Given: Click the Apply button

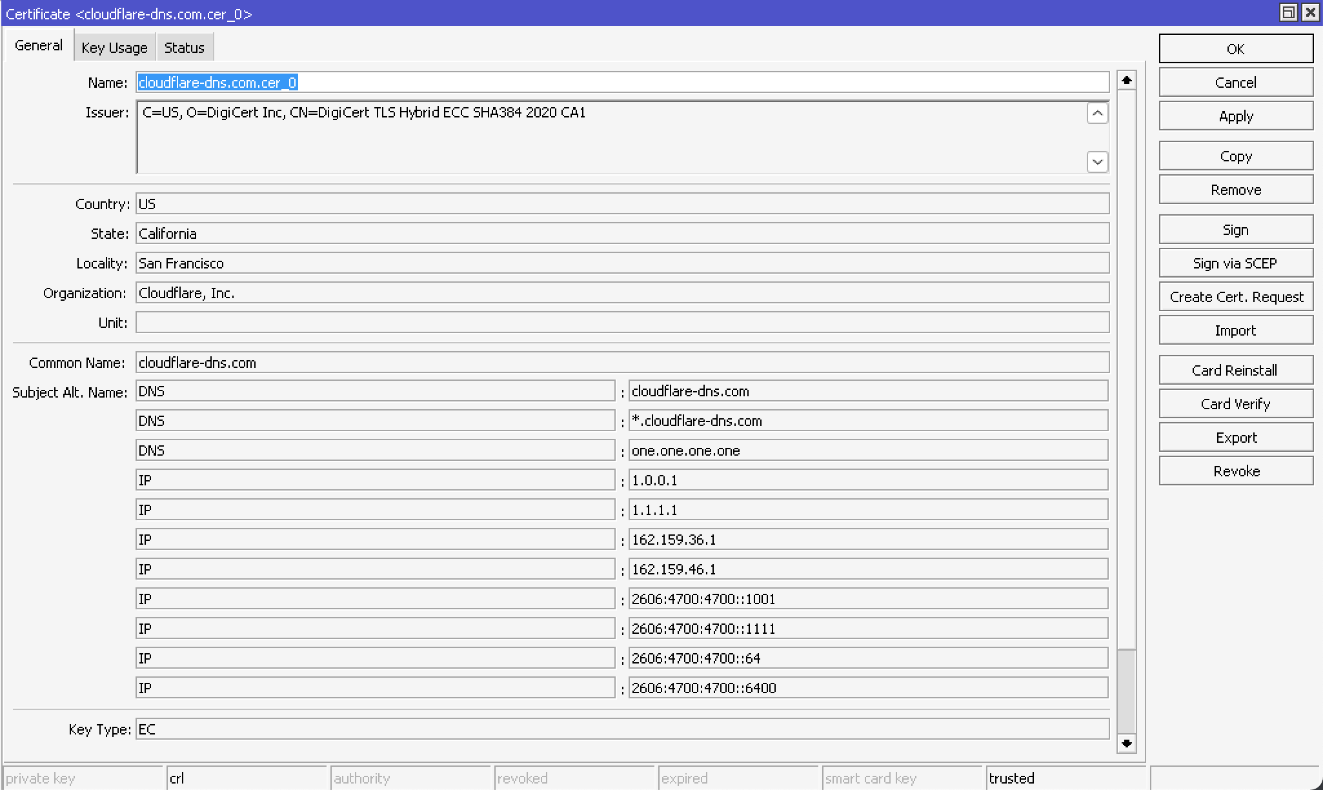Looking at the screenshot, I should (x=1235, y=116).
